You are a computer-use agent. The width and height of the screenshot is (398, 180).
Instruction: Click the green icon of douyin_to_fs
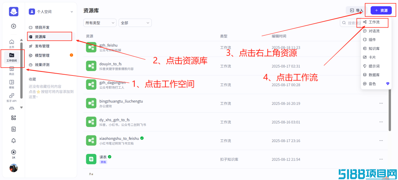91,66
